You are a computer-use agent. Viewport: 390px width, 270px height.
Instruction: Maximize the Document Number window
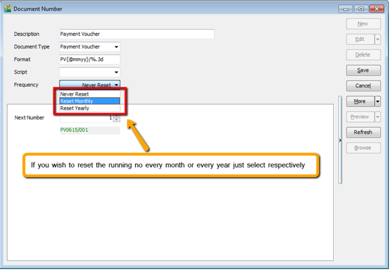[360, 9]
